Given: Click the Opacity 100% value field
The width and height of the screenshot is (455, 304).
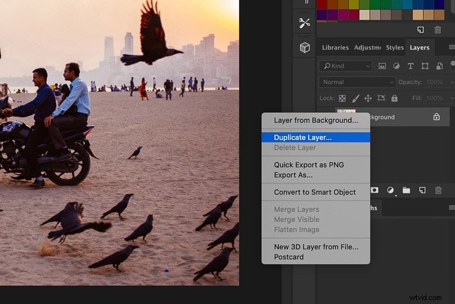Looking at the screenshot, I should pos(435,82).
